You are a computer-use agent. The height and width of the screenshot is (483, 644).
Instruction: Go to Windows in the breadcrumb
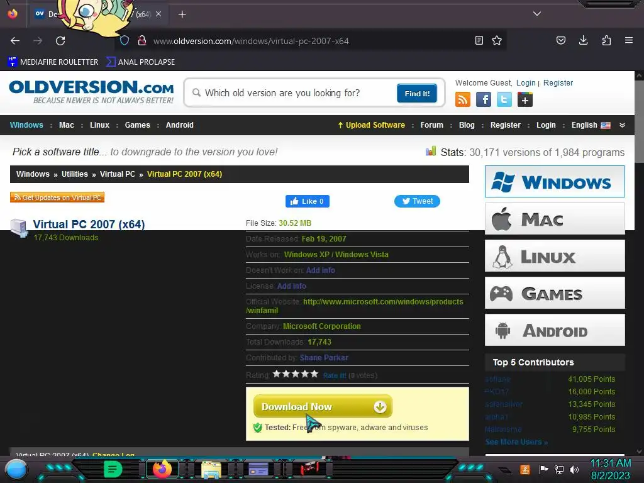pyautogui.click(x=33, y=174)
